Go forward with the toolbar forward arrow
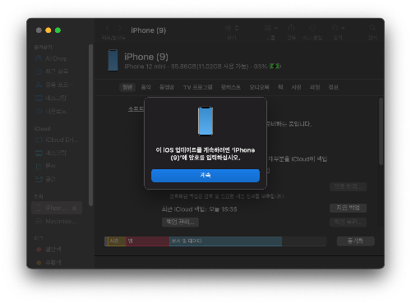Viewport: 411px width, 303px height. coord(120,28)
